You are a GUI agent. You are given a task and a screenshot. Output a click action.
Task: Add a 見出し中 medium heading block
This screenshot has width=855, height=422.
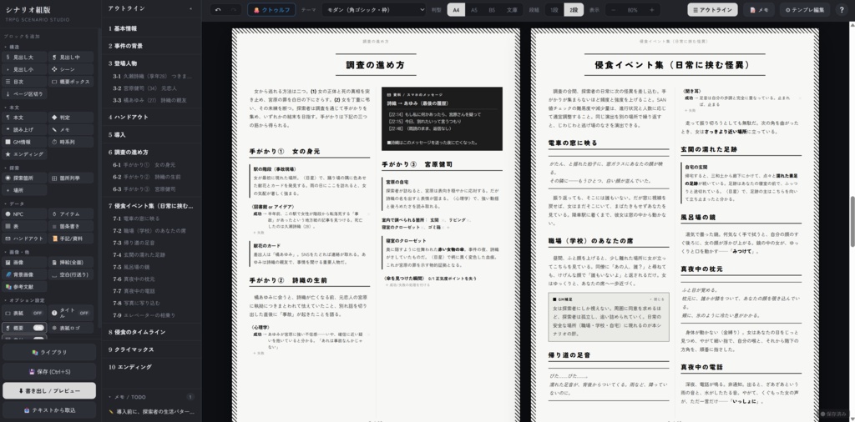[x=71, y=58]
